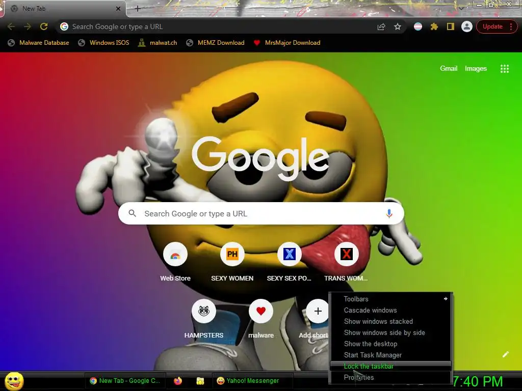Open the malwat.ch bookmark
This screenshot has height=391, width=522.
tap(158, 43)
